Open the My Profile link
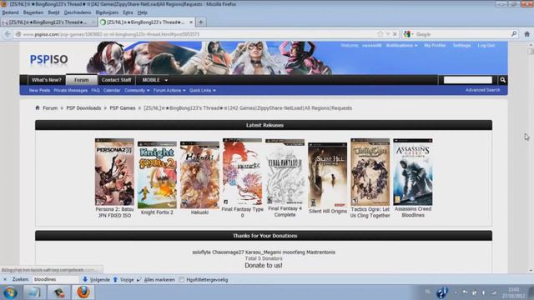The height and width of the screenshot is (300, 534). click(435, 45)
